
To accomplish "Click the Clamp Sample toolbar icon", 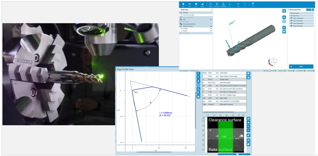I will (223, 4).
